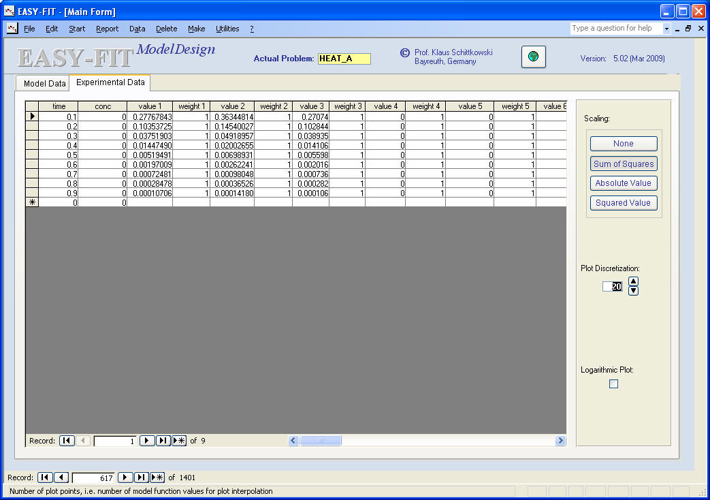Click the Absolute Value scaling button
The image size is (710, 500).
[x=623, y=183]
